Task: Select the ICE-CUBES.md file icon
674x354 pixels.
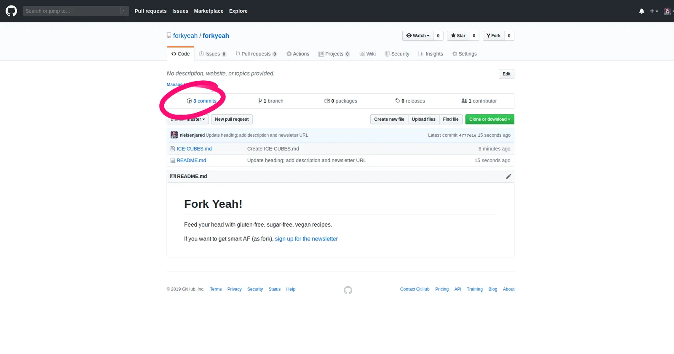Action: tap(173, 149)
